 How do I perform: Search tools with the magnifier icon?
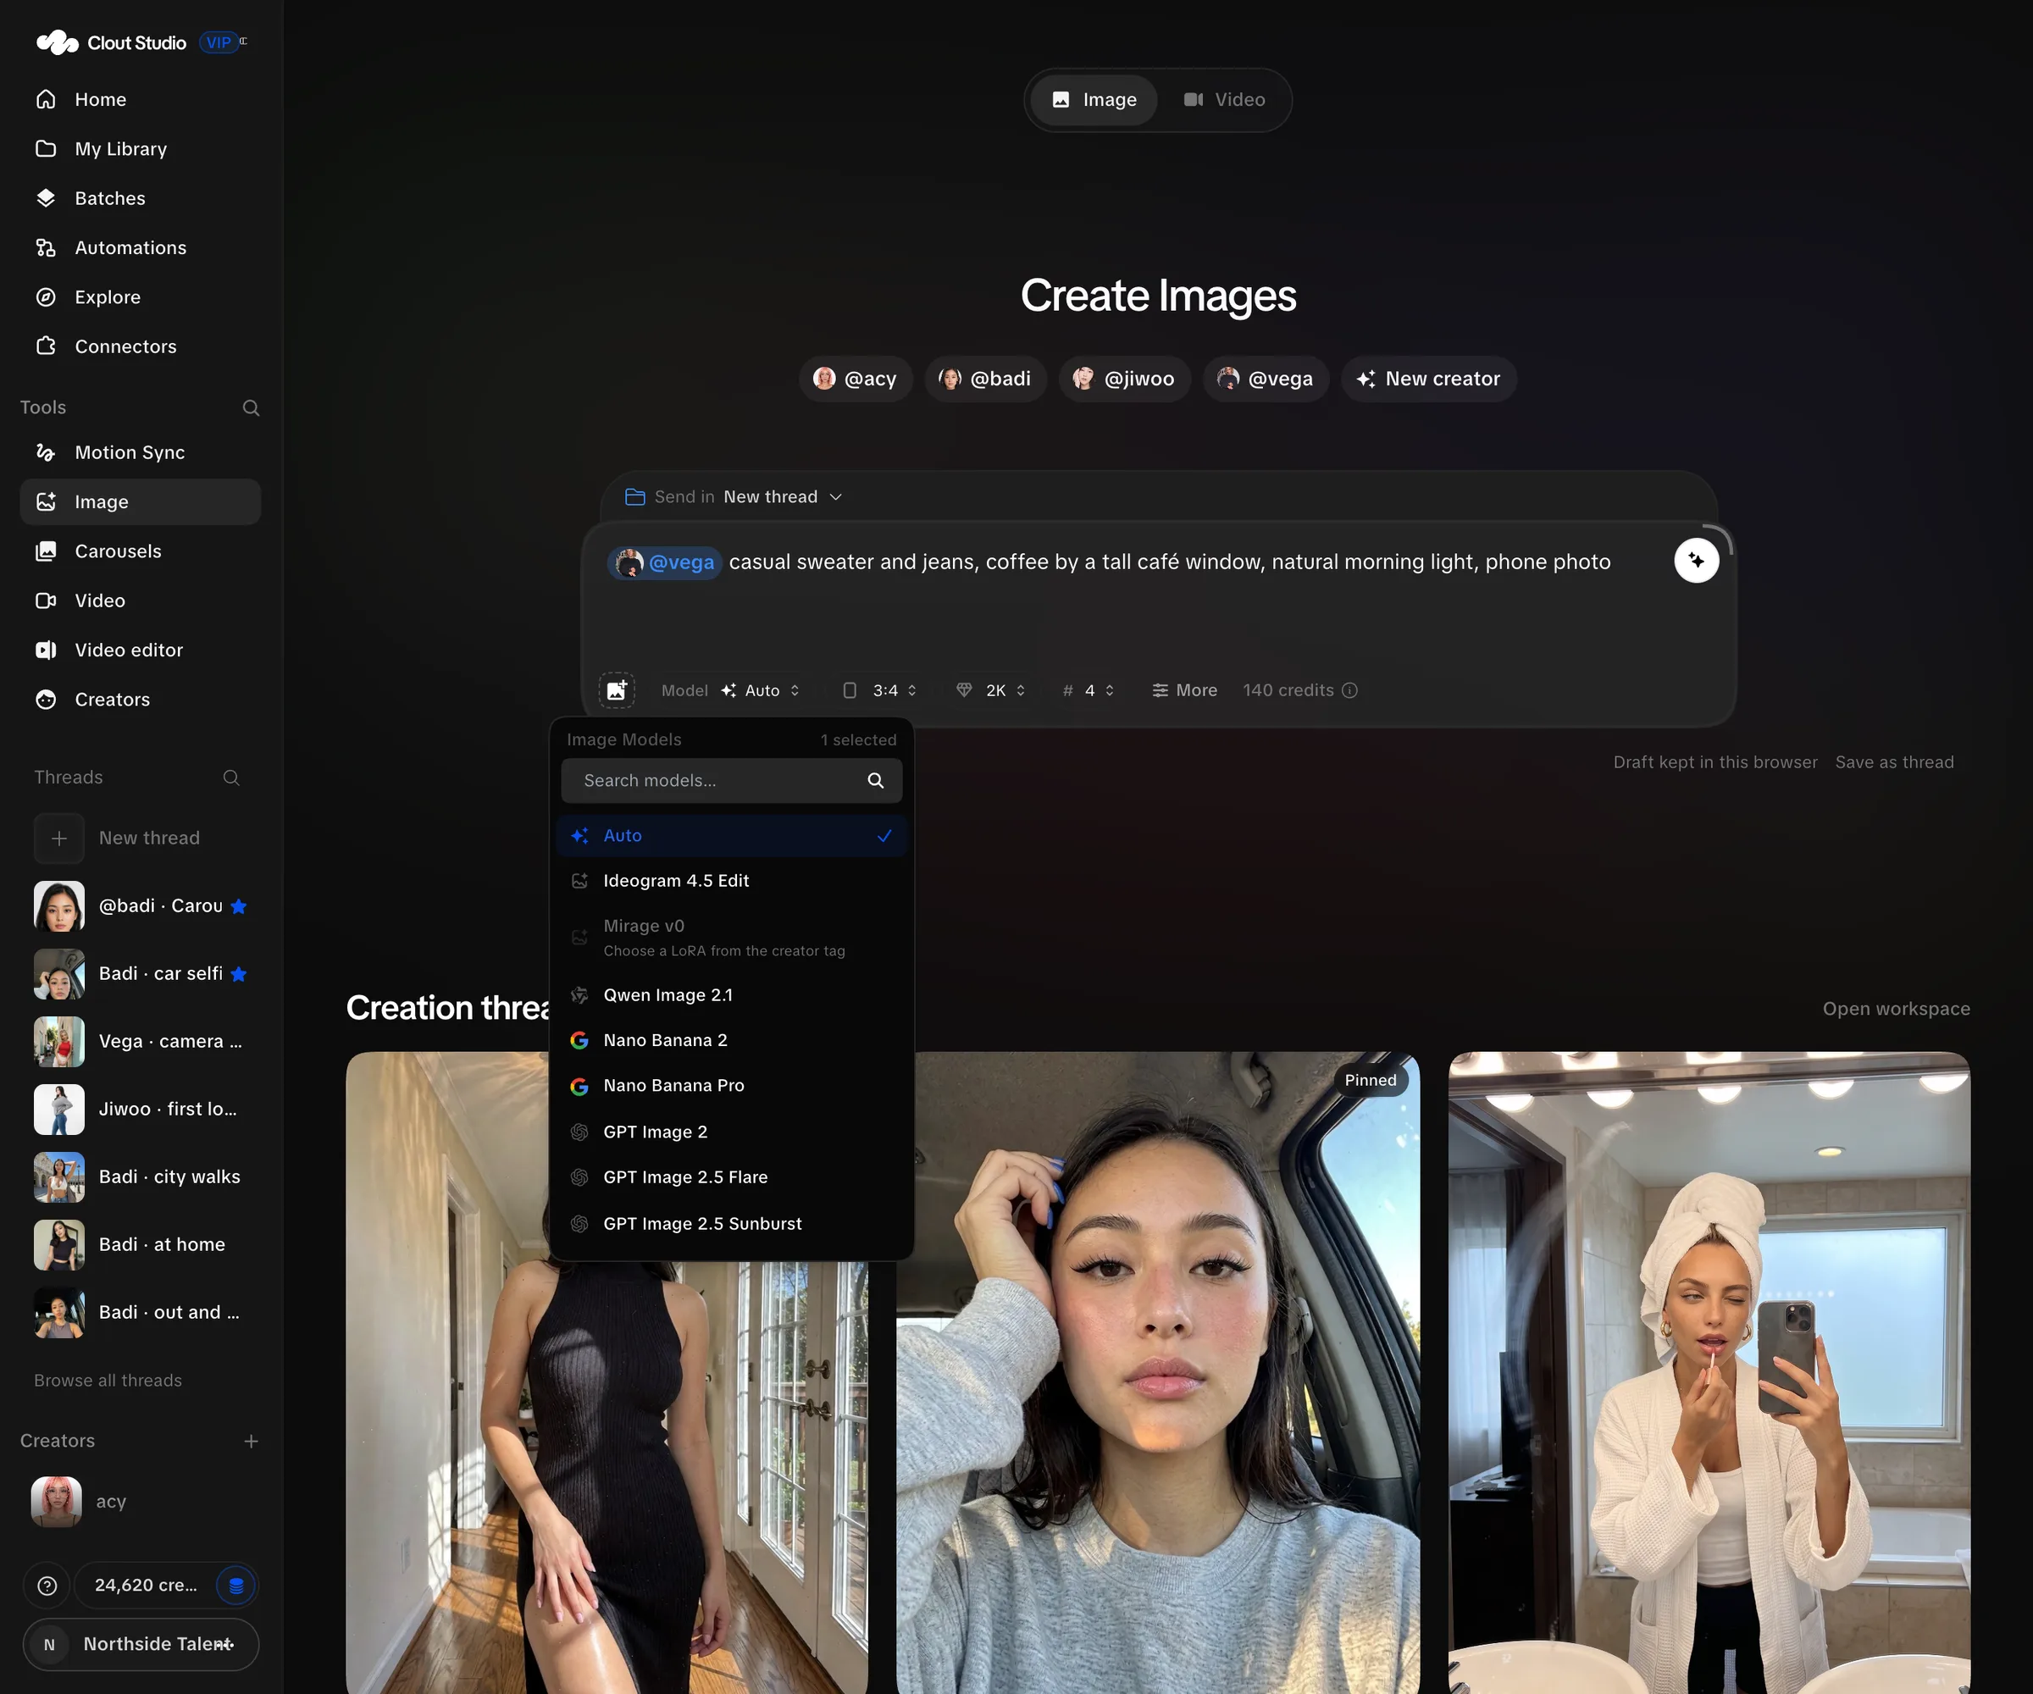pyautogui.click(x=251, y=407)
